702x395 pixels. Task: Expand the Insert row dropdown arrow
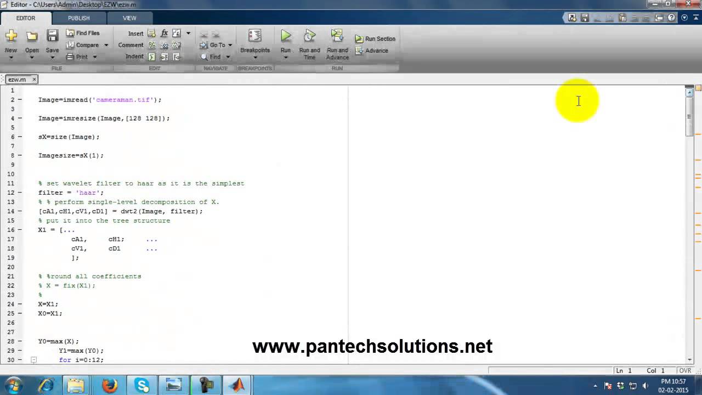click(x=188, y=33)
